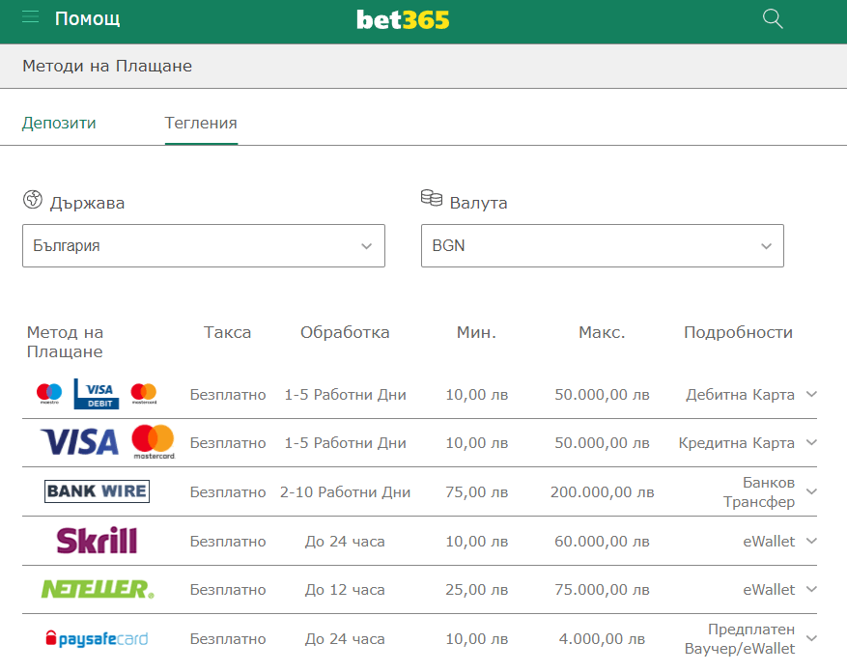
Task: Open the Държава country dropdown
Action: coord(204,246)
